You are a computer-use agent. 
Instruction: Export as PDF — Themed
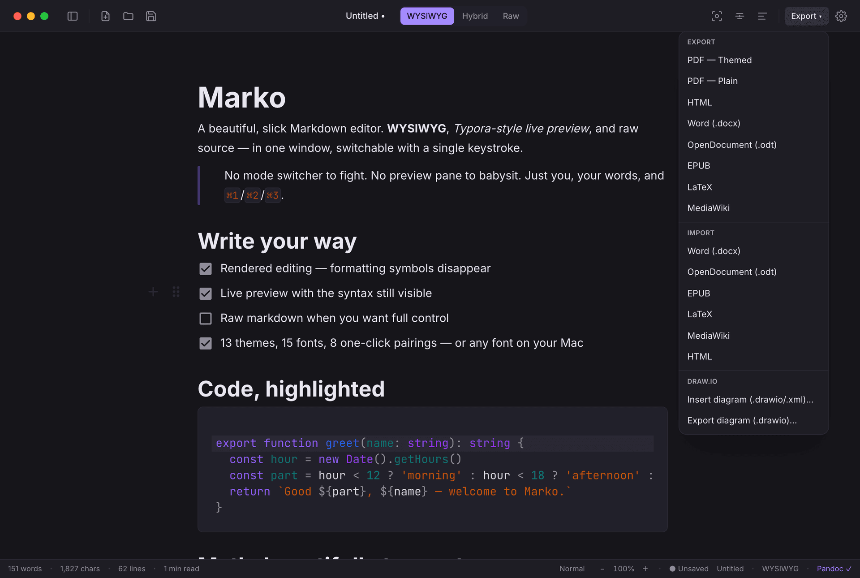754,60
